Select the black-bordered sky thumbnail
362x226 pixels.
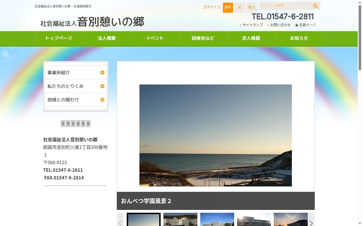(144, 220)
